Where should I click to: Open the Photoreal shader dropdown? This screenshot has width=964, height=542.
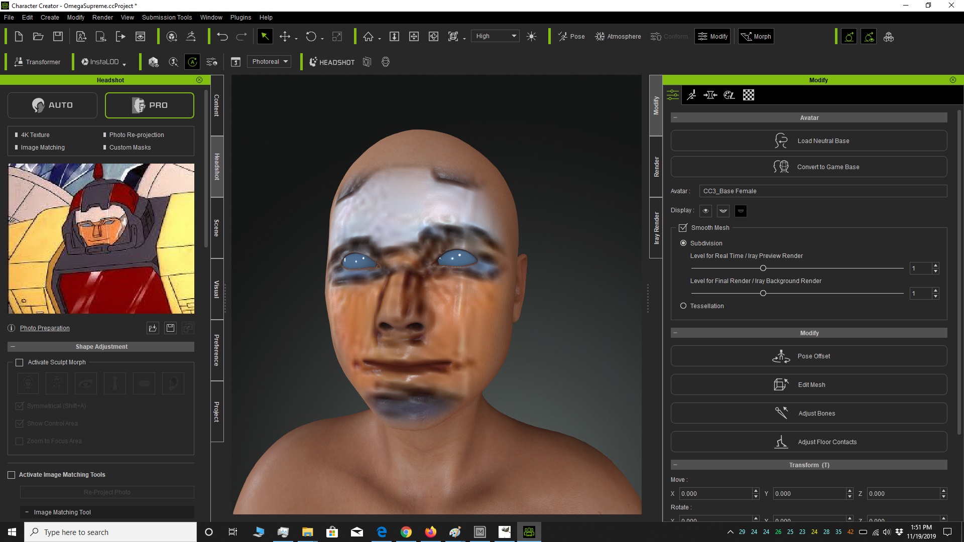pyautogui.click(x=270, y=62)
